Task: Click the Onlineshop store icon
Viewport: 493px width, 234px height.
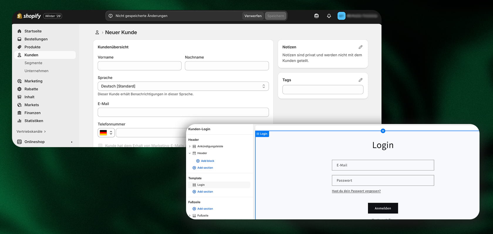Action: (19, 142)
